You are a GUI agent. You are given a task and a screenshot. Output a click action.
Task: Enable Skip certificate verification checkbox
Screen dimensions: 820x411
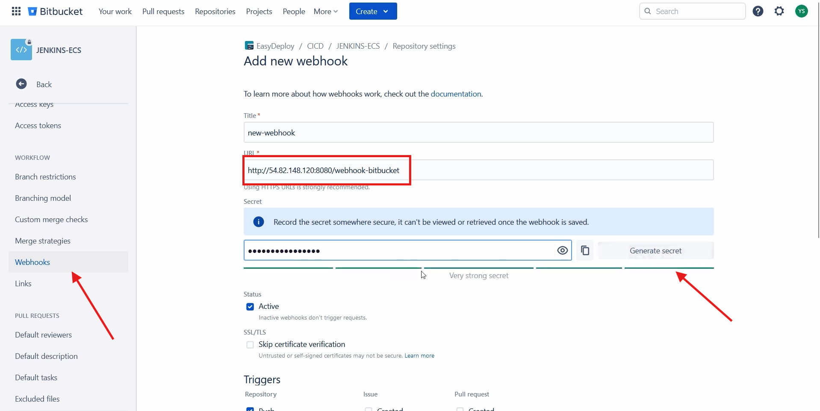pyautogui.click(x=250, y=345)
